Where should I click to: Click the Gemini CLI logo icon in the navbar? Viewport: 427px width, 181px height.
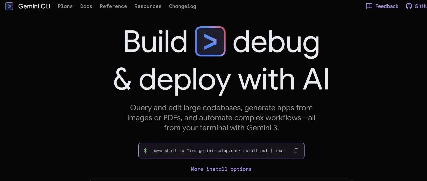pos(9,6)
